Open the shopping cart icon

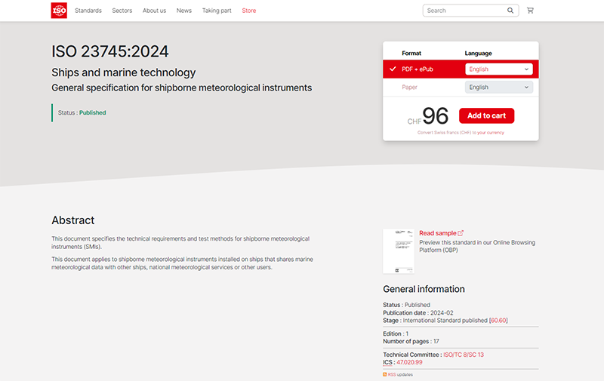(530, 11)
